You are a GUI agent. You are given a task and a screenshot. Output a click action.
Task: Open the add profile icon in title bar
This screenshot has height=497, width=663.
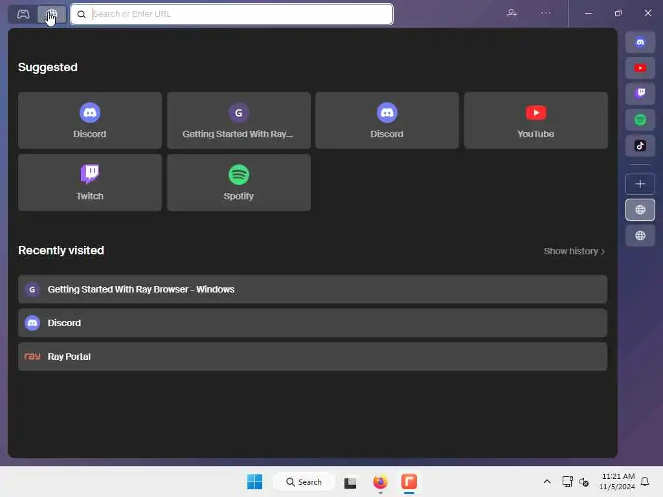click(x=512, y=13)
